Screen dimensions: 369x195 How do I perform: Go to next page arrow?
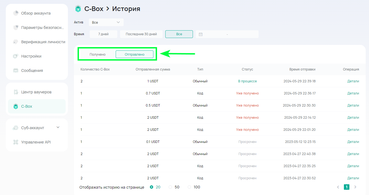click(355, 187)
